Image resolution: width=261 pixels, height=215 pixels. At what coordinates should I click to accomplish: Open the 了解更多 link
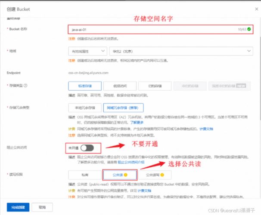[137, 123]
